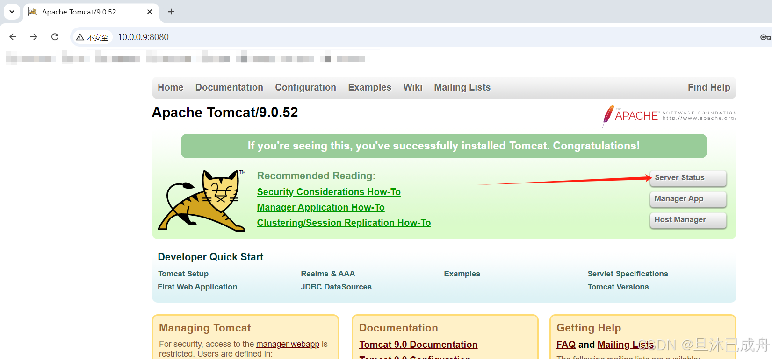Select the Apache Tomcat/9.0.52 browser tab
This screenshot has width=772, height=359.
91,12
